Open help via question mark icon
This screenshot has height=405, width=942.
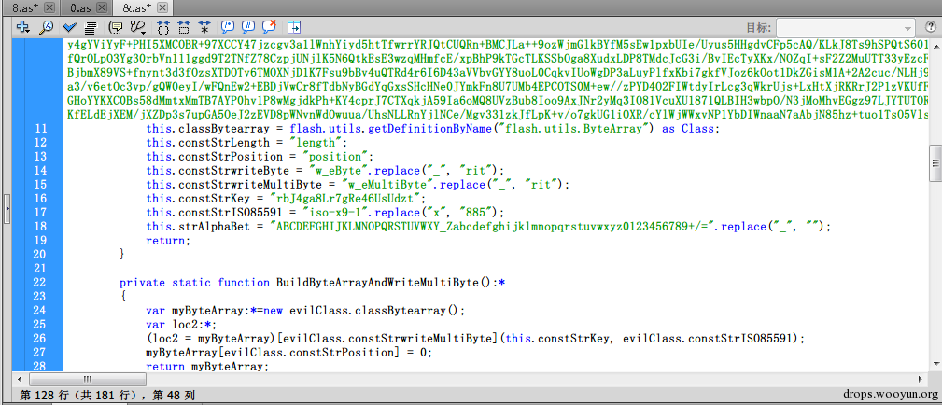(x=929, y=27)
